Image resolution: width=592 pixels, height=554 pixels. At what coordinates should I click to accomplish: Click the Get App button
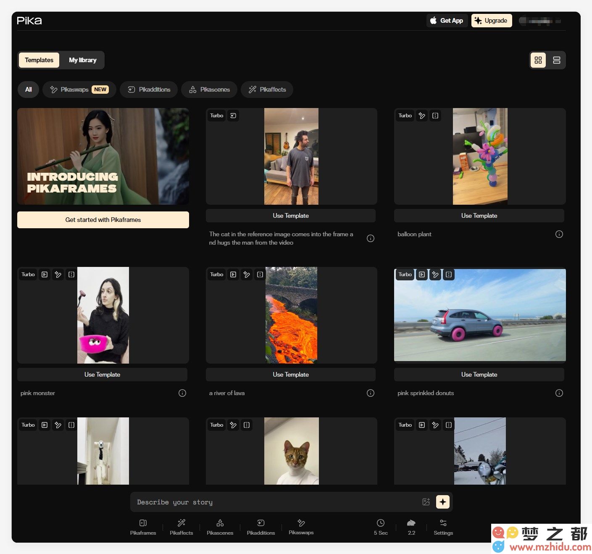pyautogui.click(x=447, y=21)
